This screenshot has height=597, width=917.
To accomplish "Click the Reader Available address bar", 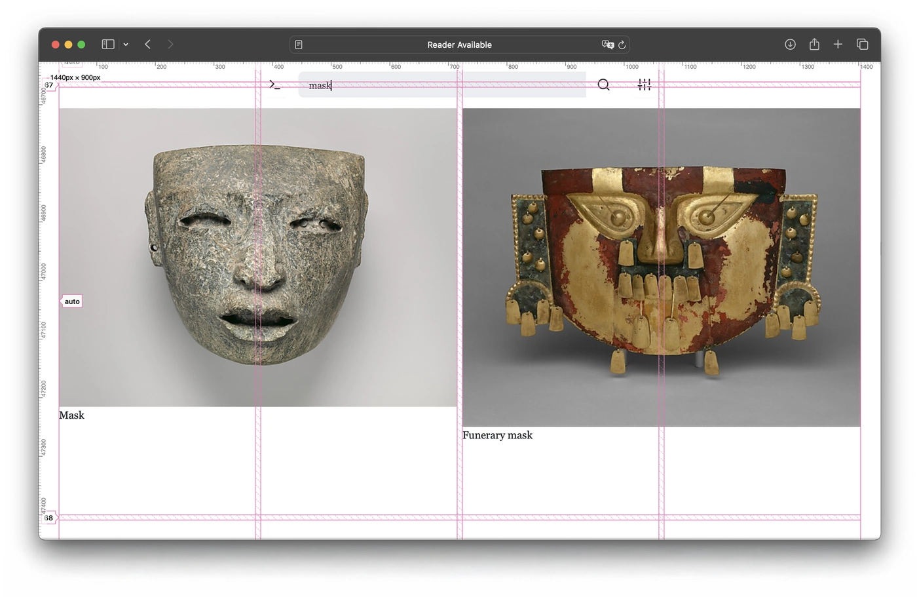I will (x=458, y=45).
